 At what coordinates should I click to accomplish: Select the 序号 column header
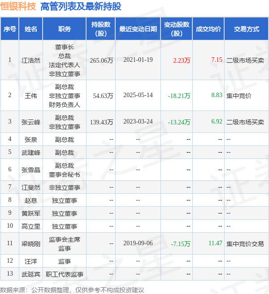[x=10, y=29]
